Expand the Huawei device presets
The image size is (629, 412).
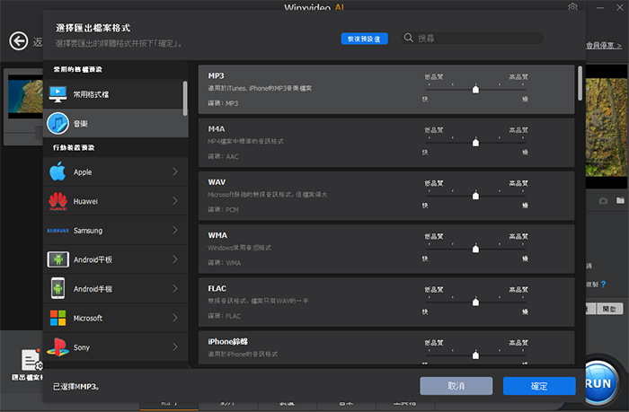(x=175, y=201)
